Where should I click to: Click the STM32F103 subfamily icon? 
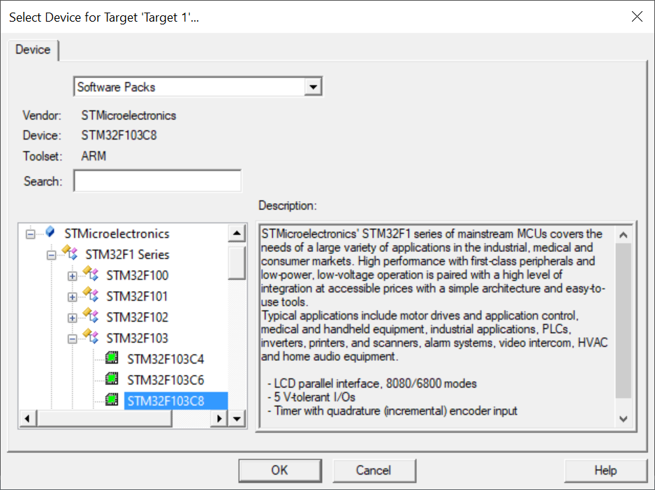(91, 336)
